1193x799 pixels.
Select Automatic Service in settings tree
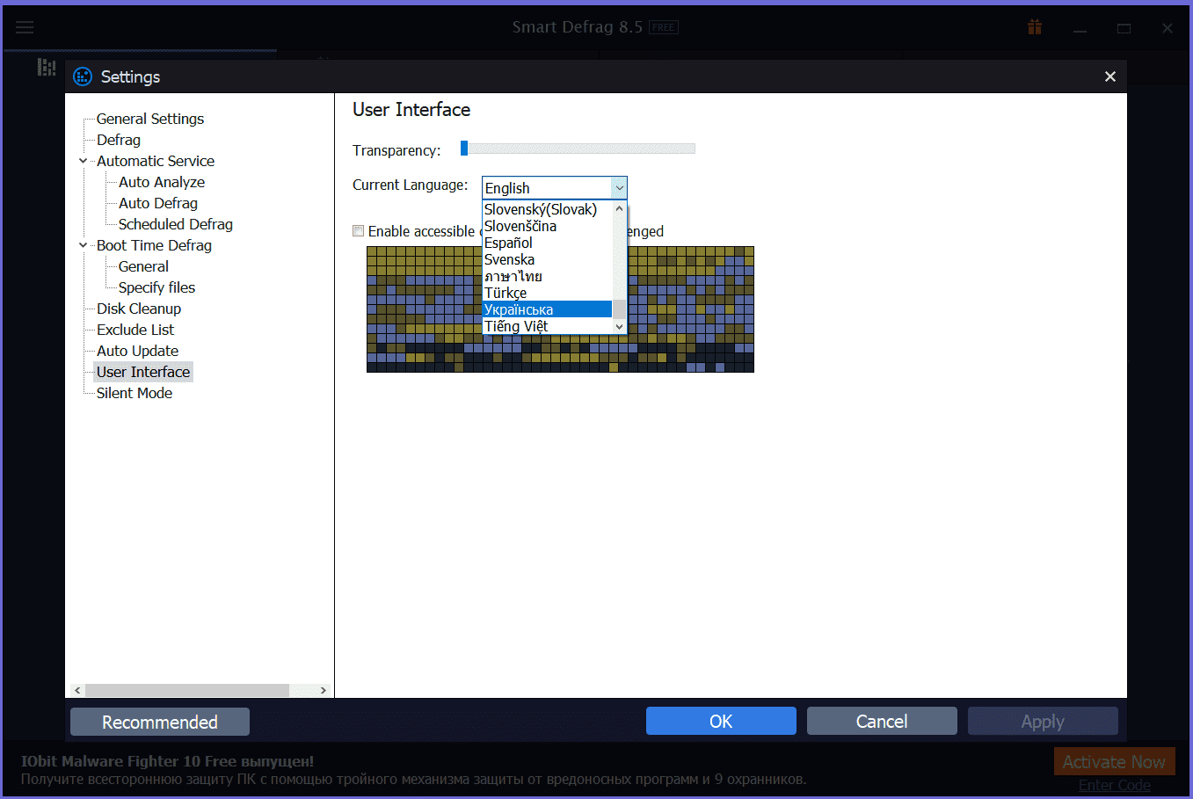[156, 161]
